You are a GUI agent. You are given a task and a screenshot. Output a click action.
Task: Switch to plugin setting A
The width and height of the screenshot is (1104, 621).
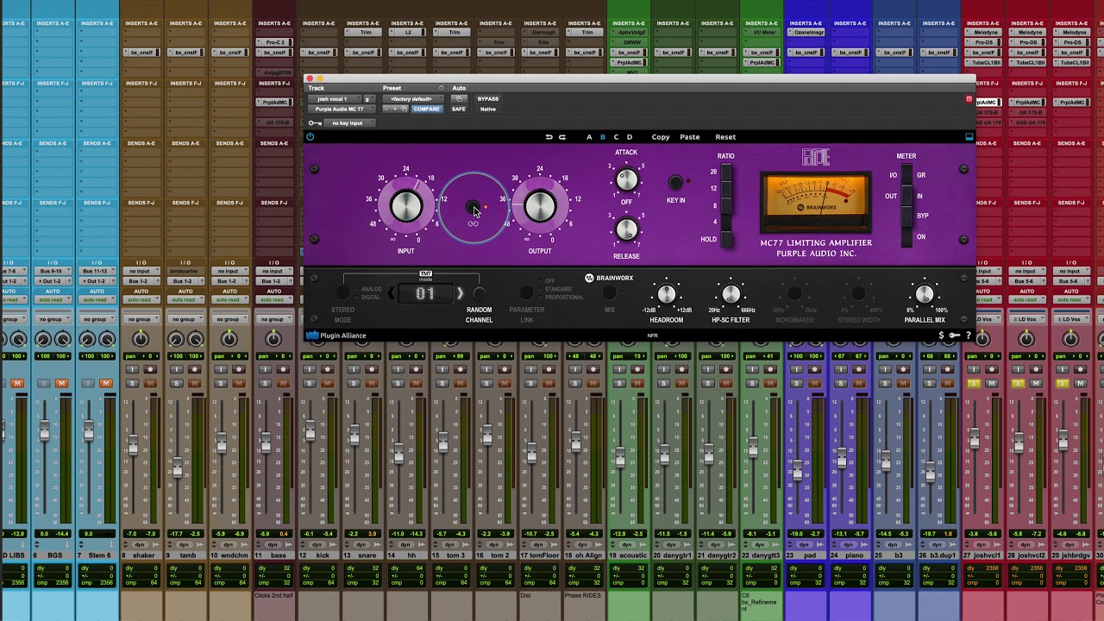[x=589, y=137]
